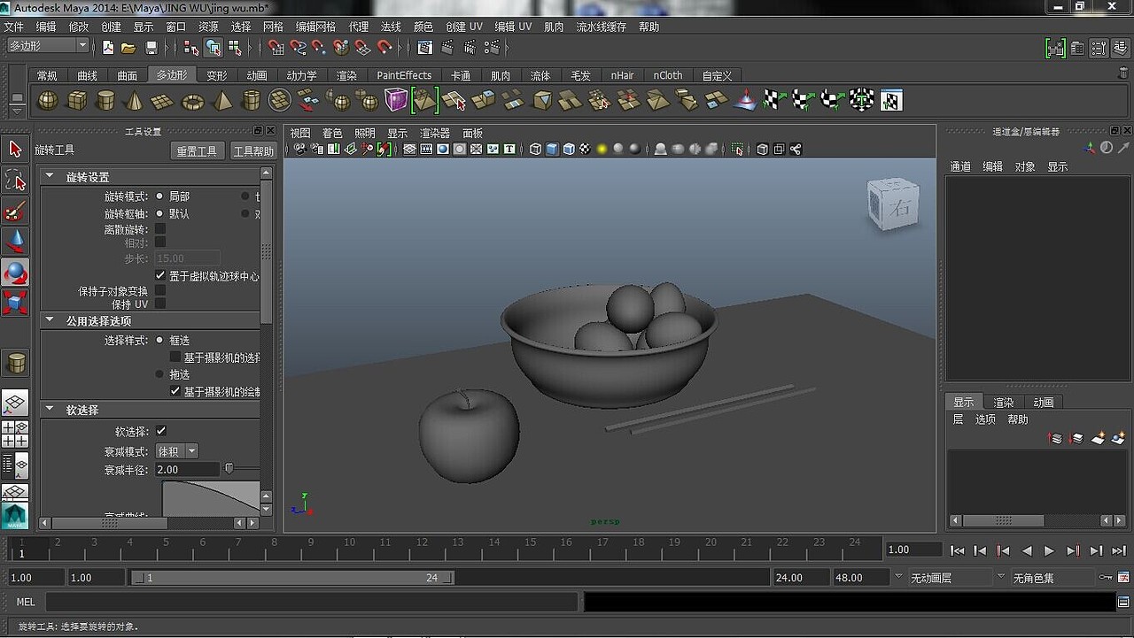Click the view cube in the viewport
Image resolution: width=1134 pixels, height=638 pixels.
click(x=893, y=204)
